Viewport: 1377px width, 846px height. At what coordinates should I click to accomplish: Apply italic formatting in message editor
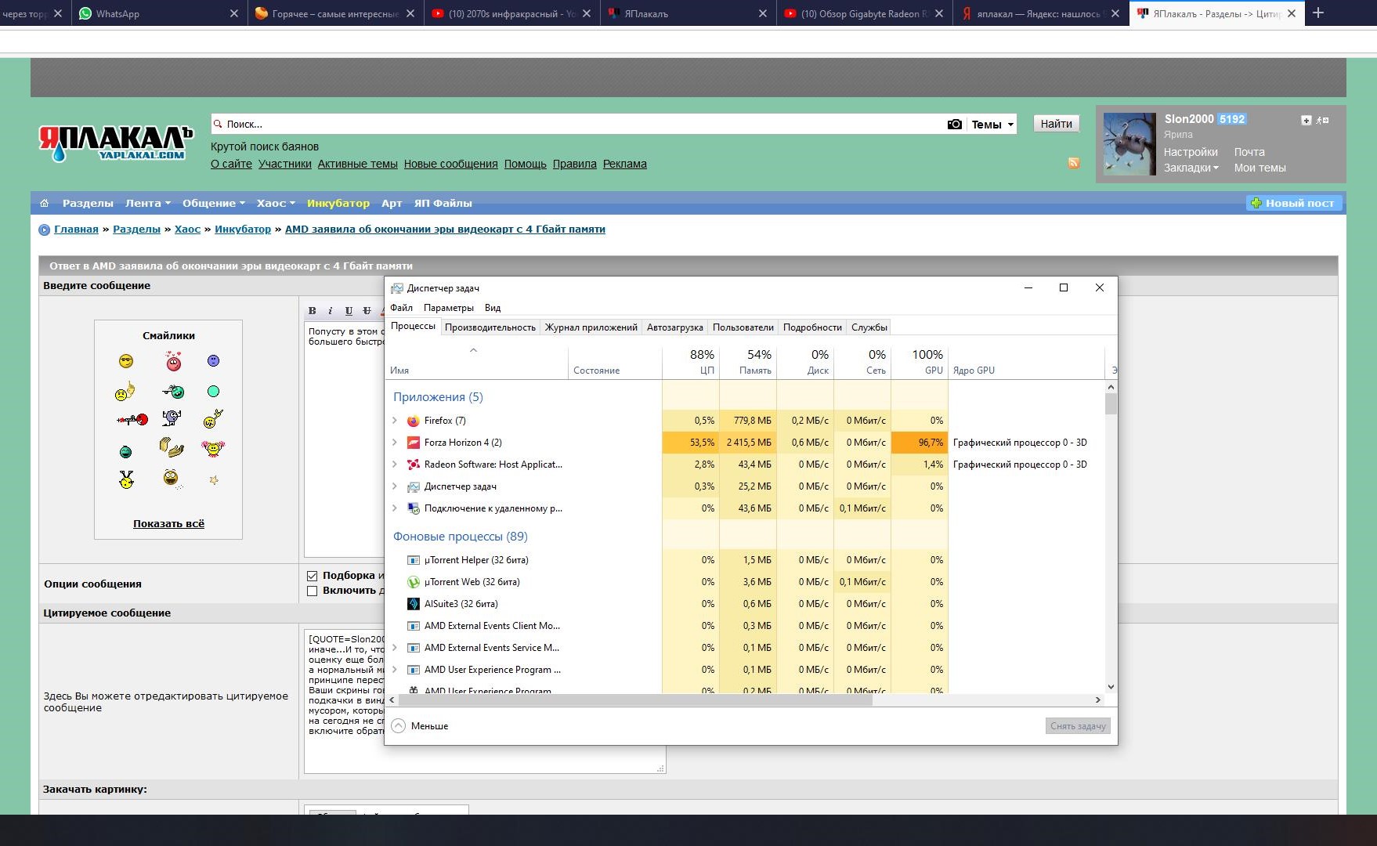pyautogui.click(x=331, y=311)
